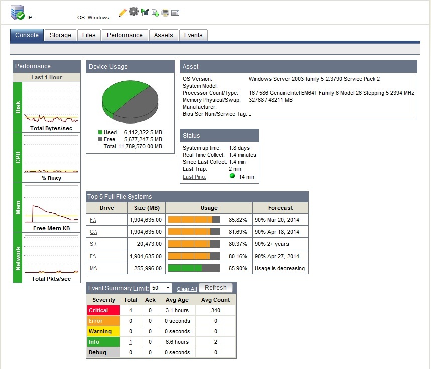Open the Assets tab
Image resolution: width=431 pixels, height=369 pixels.
click(163, 35)
